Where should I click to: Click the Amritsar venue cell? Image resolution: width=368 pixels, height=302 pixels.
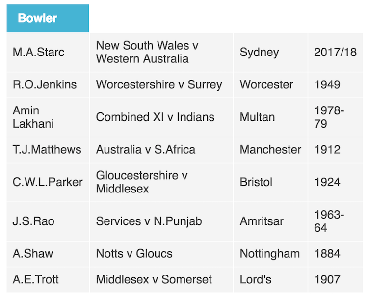(262, 221)
